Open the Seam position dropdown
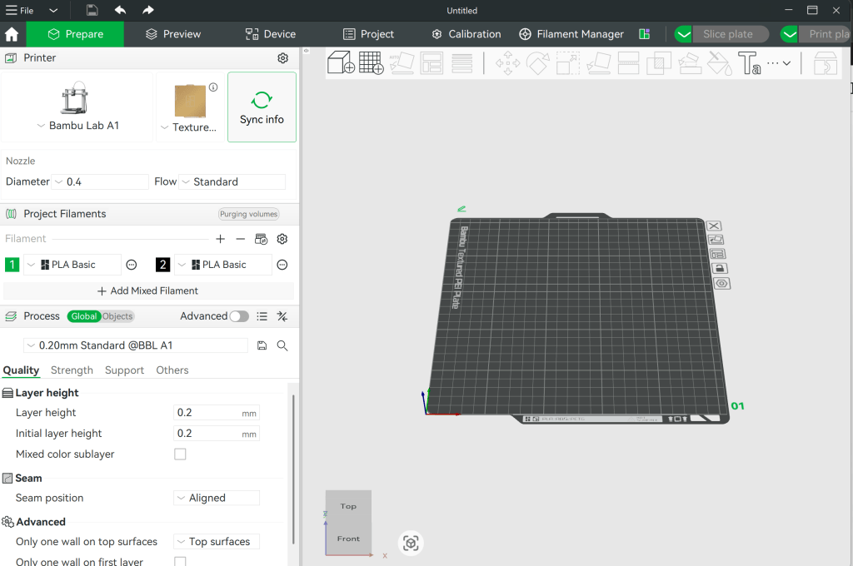This screenshot has width=853, height=566. 217,498
